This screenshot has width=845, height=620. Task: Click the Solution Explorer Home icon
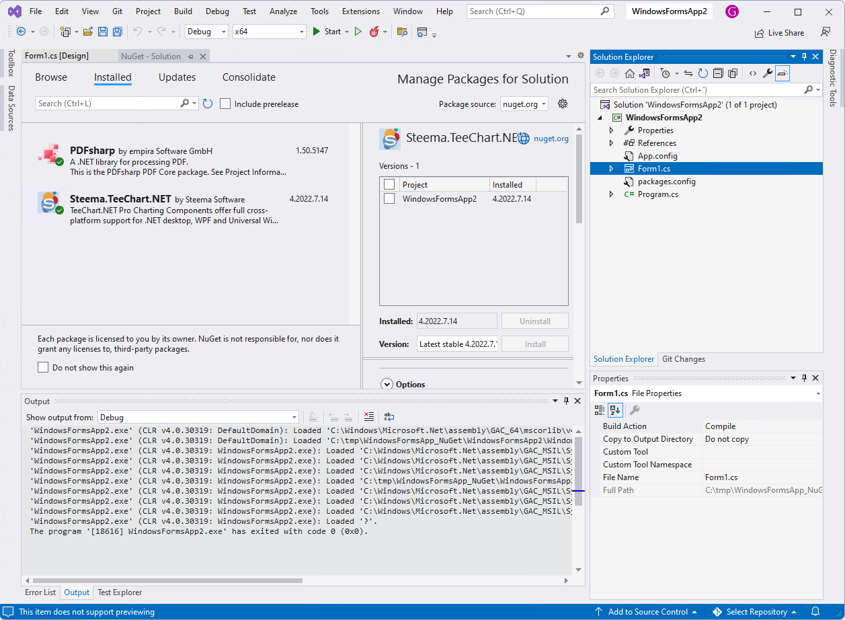coord(630,73)
